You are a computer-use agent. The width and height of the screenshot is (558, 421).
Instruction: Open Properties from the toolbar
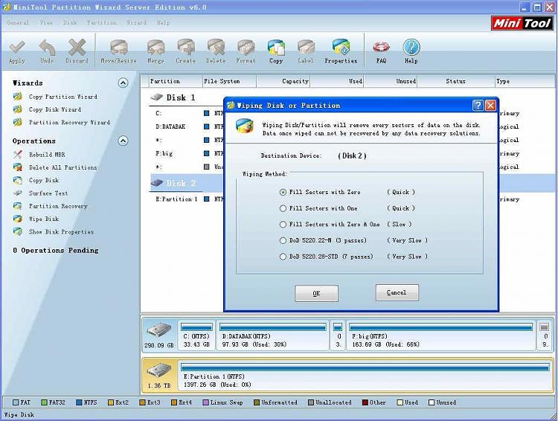click(x=341, y=51)
